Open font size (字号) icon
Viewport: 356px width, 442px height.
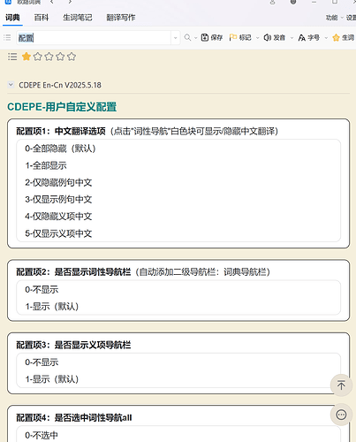click(302, 38)
